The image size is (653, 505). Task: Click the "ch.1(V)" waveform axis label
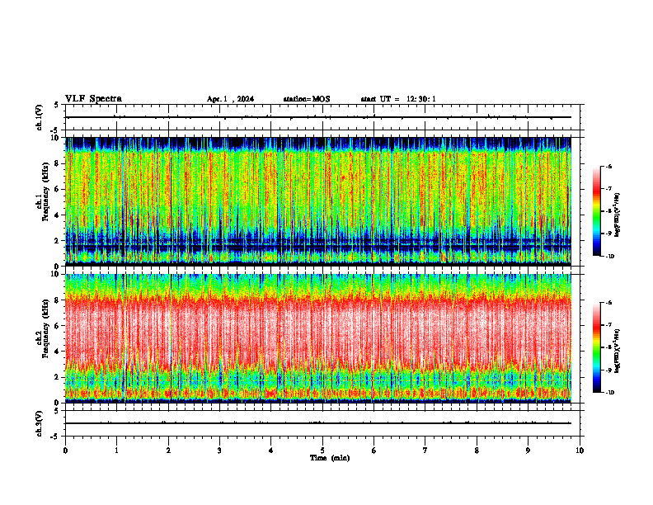[39, 117]
